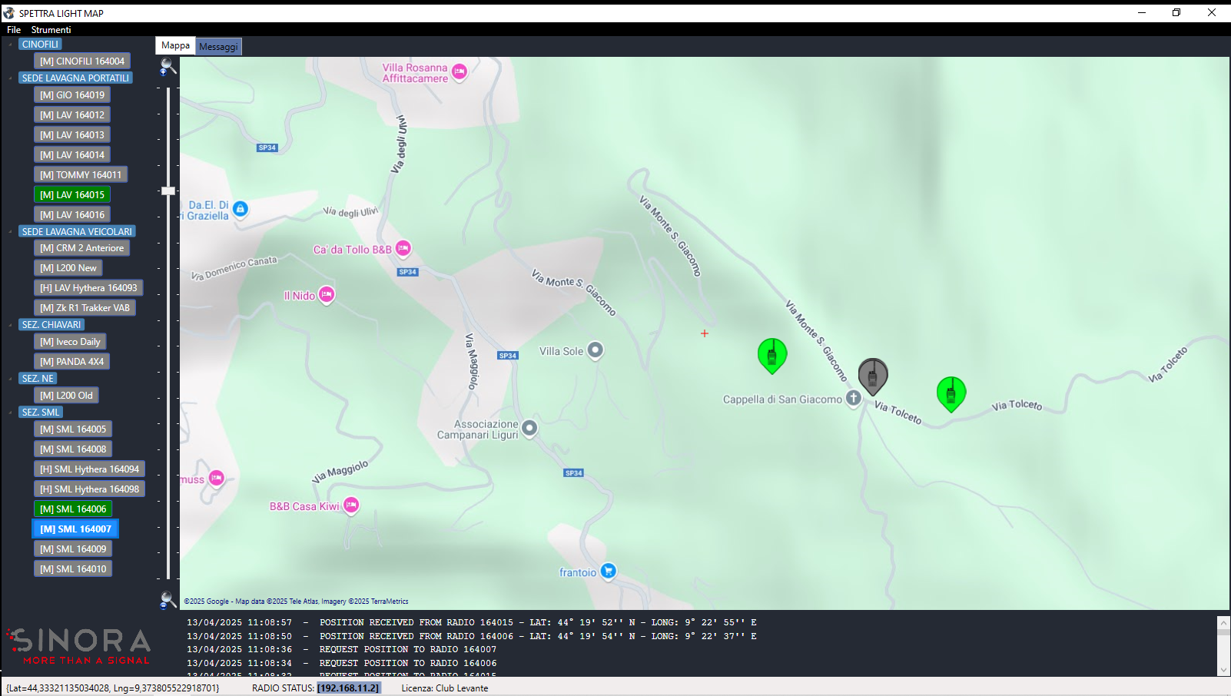Select radio LAV 164013
This screenshot has height=696, width=1231.
click(x=72, y=135)
